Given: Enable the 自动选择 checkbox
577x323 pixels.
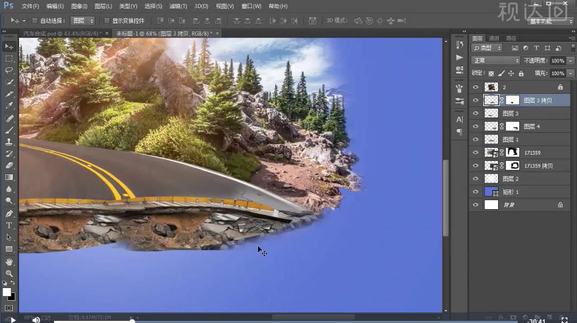Looking at the screenshot, I should [x=35, y=21].
